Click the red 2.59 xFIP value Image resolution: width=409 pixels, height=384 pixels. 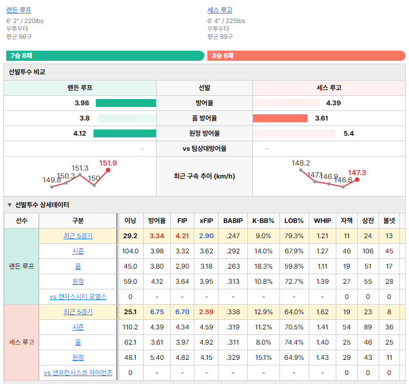[206, 312]
